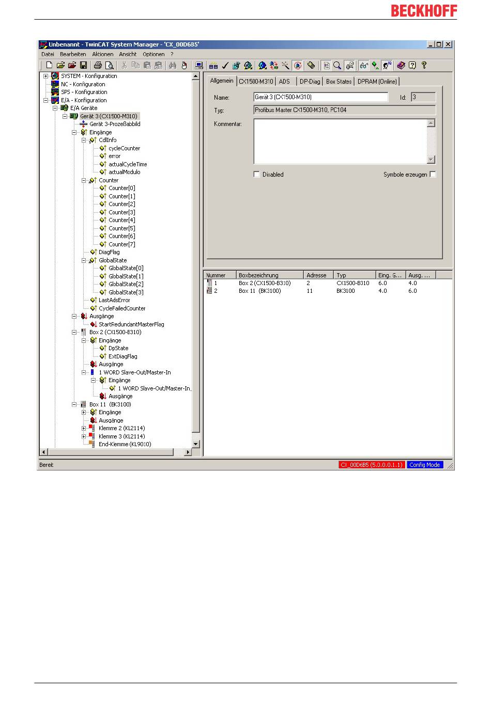
Task: Click the eyeglasses toolbar icon
Action: [364, 65]
